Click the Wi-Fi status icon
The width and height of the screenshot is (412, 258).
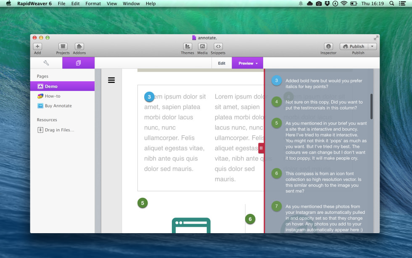[344, 3]
